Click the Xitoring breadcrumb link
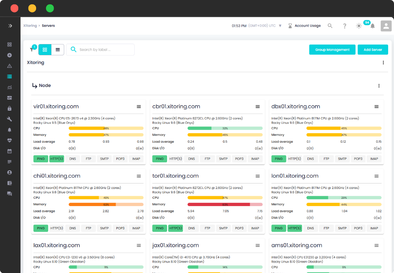Image resolution: width=394 pixels, height=273 pixels. 30,26
